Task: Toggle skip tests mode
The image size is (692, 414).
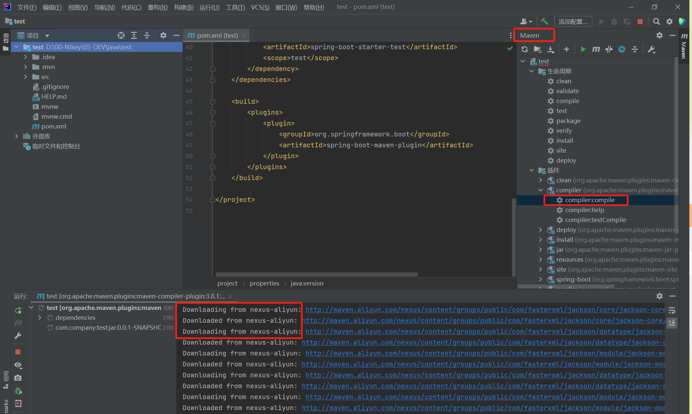Action: click(622, 49)
